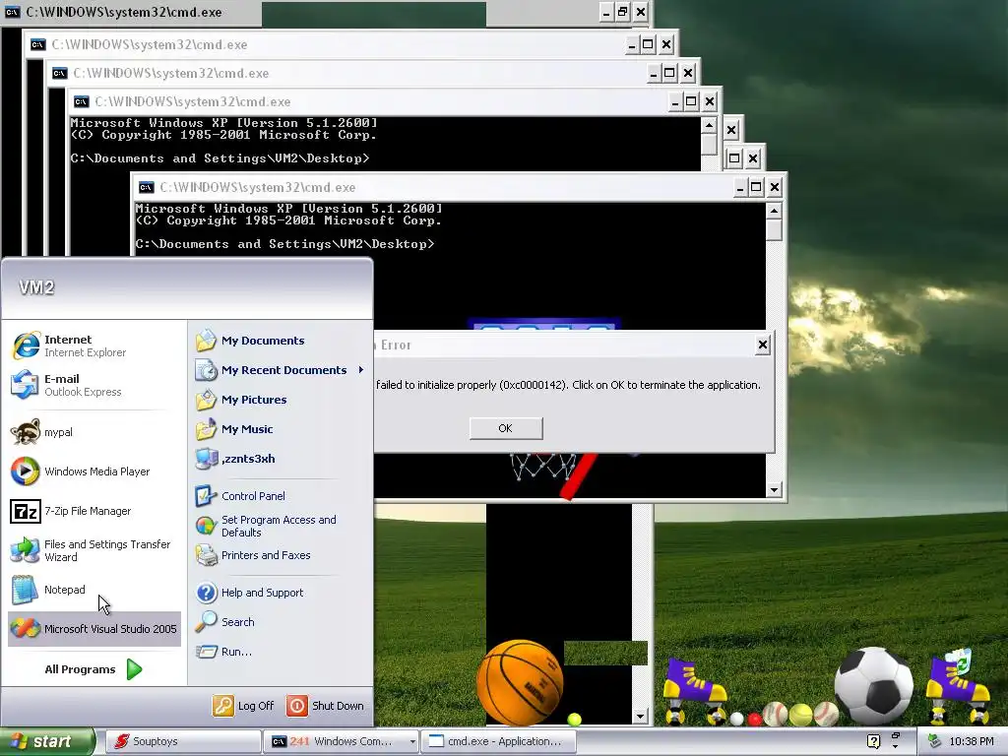Click the Start button
The height and width of the screenshot is (756, 1008).
click(x=47, y=742)
